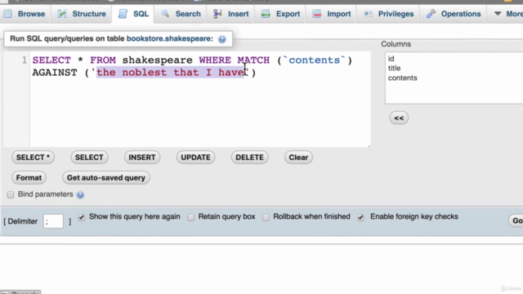Image resolution: width=523 pixels, height=294 pixels.
Task: Toggle Show this query here again
Action: [x=82, y=217]
